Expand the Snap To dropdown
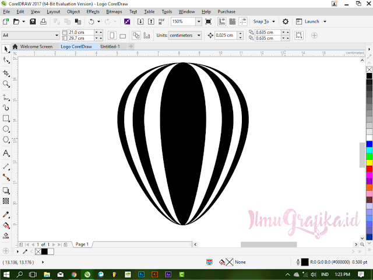The width and height of the screenshot is (373, 280). click(273, 22)
